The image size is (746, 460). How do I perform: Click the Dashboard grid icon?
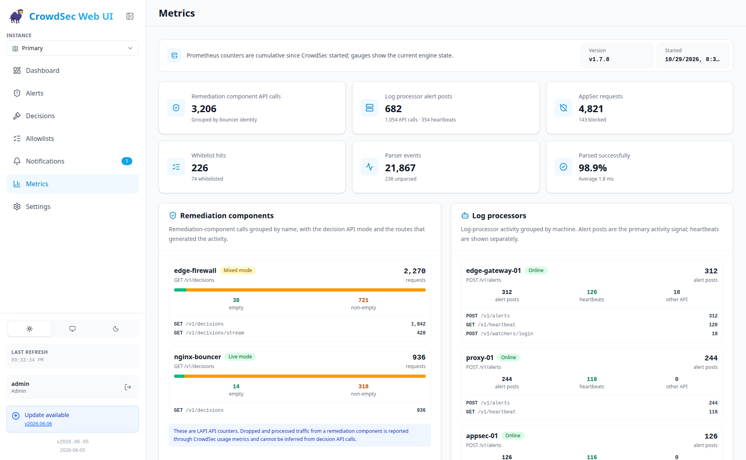click(17, 70)
